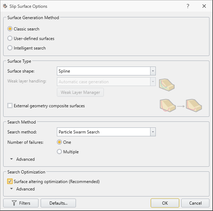213x211 pixels.
Task: Click the Cancel button
Action: coord(195,203)
